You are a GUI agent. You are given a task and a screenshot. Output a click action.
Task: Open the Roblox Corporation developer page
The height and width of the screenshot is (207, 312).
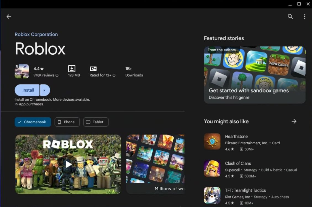tap(36, 34)
